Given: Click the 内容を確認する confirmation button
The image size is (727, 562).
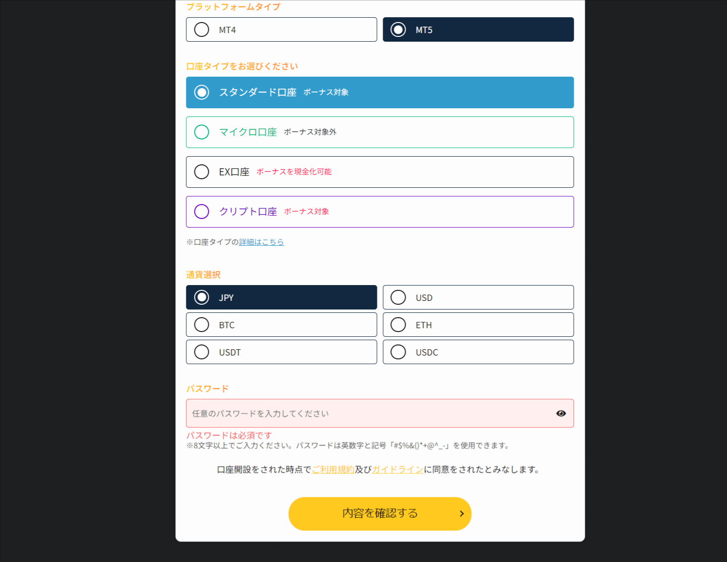Looking at the screenshot, I should point(380,513).
